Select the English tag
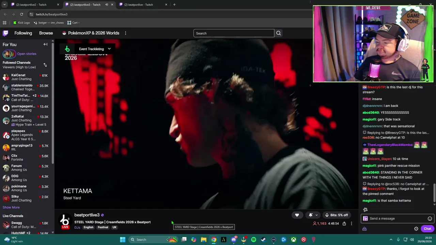Viewport: 436px width, 245px height. point(89,227)
